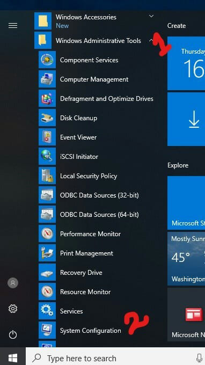Click the Windows Accessories label
The height and width of the screenshot is (365, 205).
(x=86, y=17)
